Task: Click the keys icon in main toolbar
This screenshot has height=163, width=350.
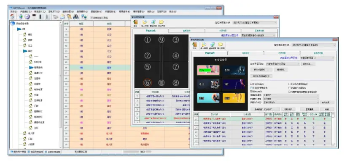Action: pyautogui.click(x=69, y=17)
